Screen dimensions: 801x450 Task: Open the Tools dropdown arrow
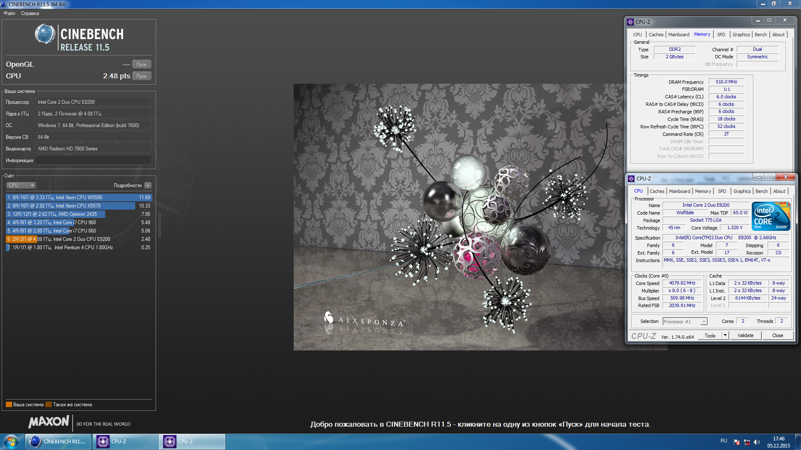click(x=725, y=336)
